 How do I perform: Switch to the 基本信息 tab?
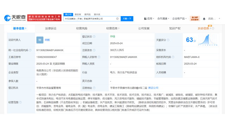pyautogui.click(x=20, y=28)
